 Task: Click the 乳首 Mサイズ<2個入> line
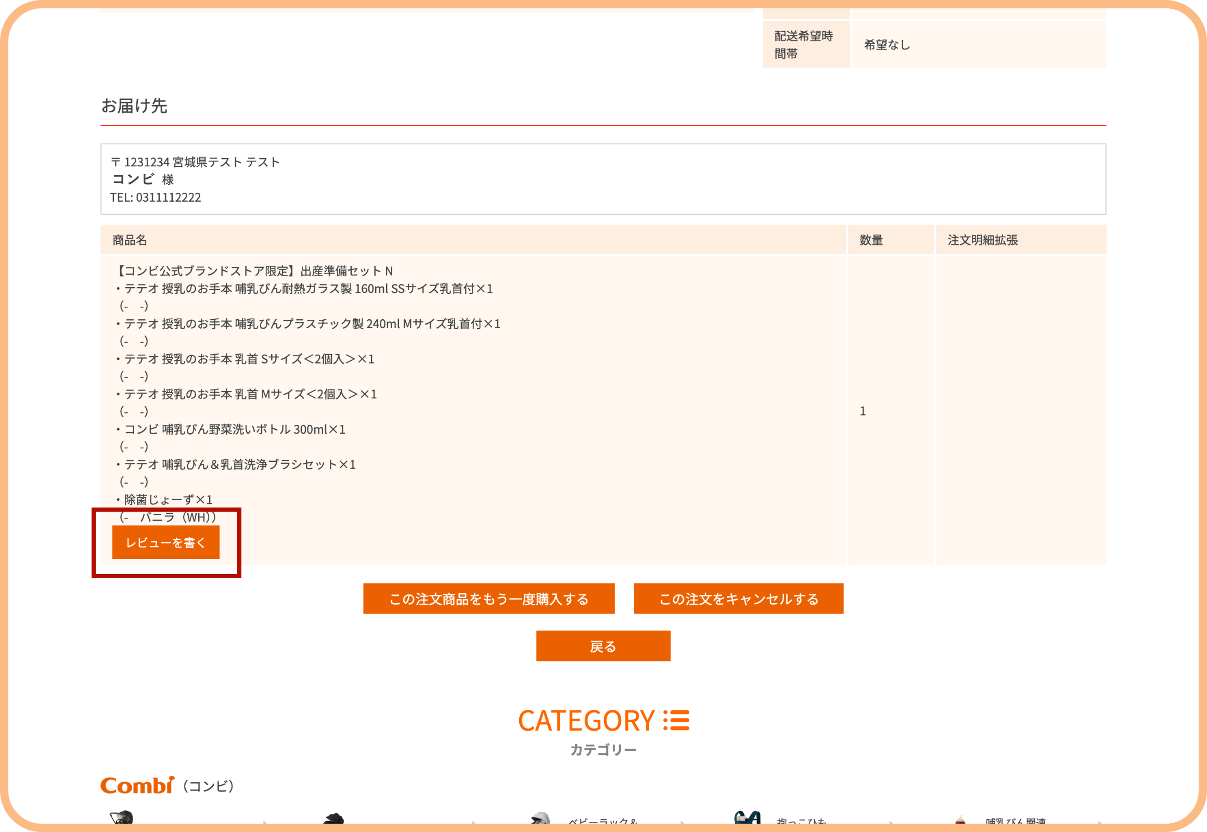pos(246,394)
